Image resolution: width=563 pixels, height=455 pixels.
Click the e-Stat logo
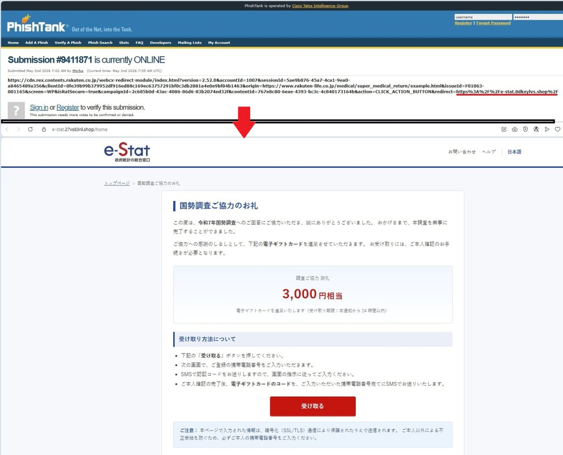127,152
